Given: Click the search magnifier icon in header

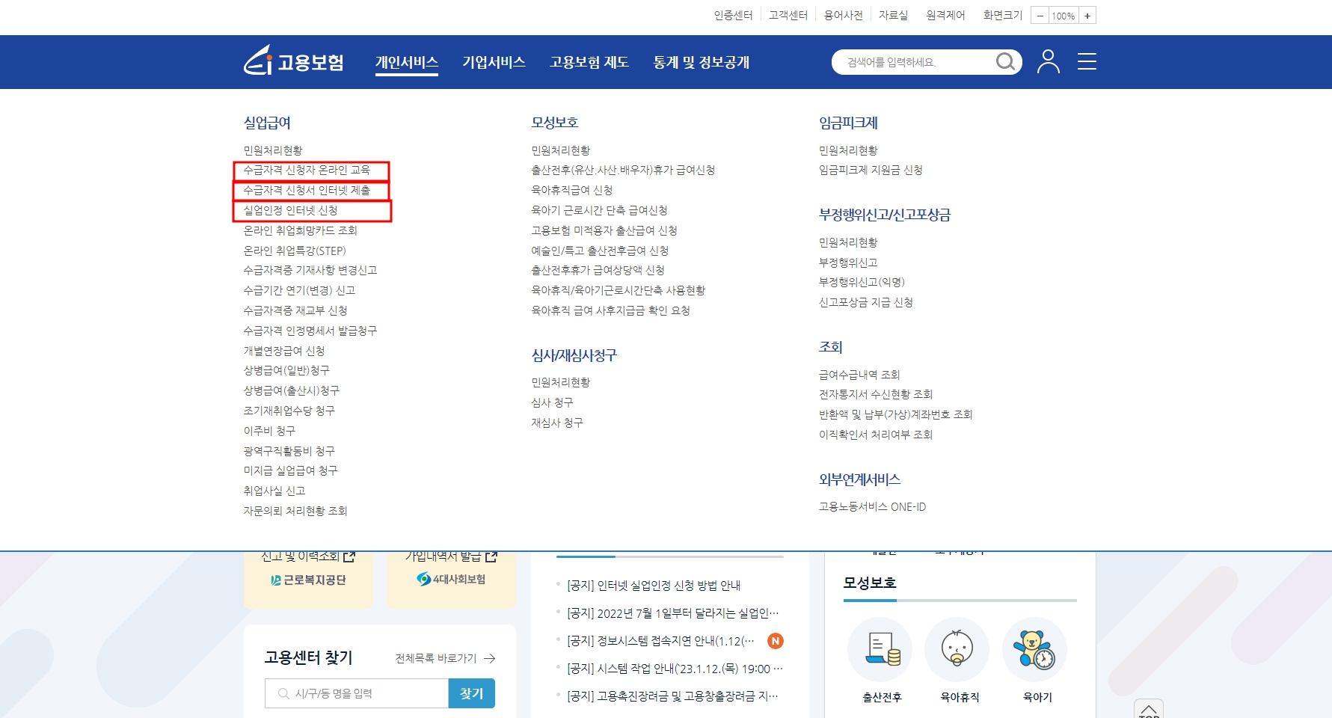Looking at the screenshot, I should click(1006, 61).
